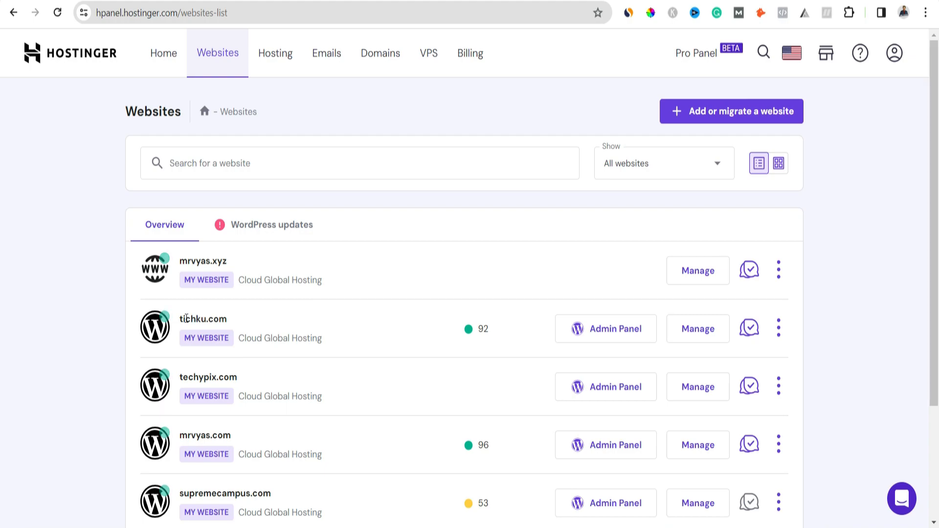Screen dimensions: 939x528
Task: Switch to list view layout
Action: click(x=759, y=163)
